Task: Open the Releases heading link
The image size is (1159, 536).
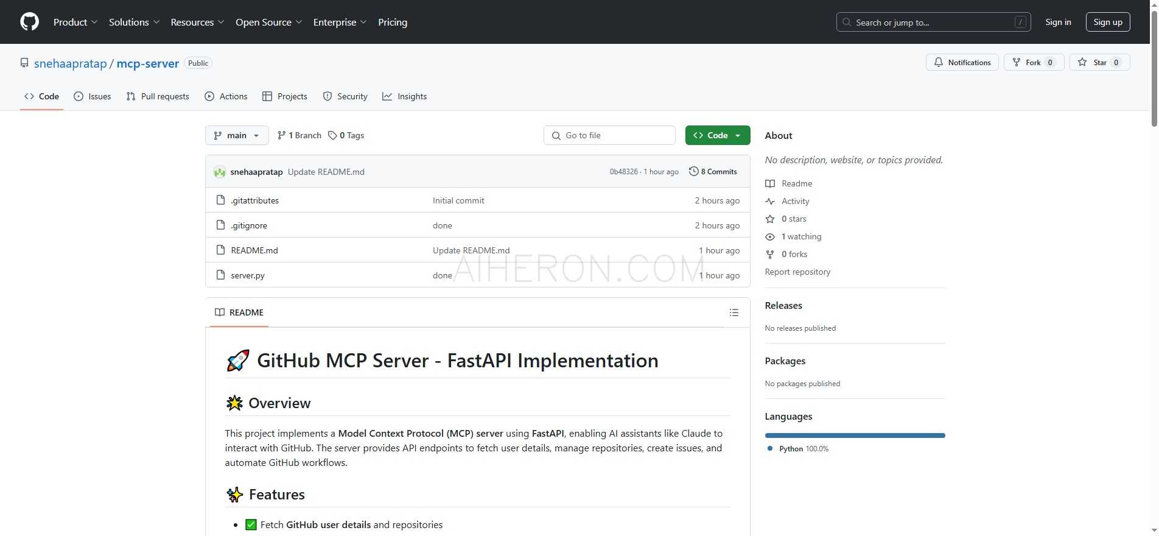Action: point(783,305)
